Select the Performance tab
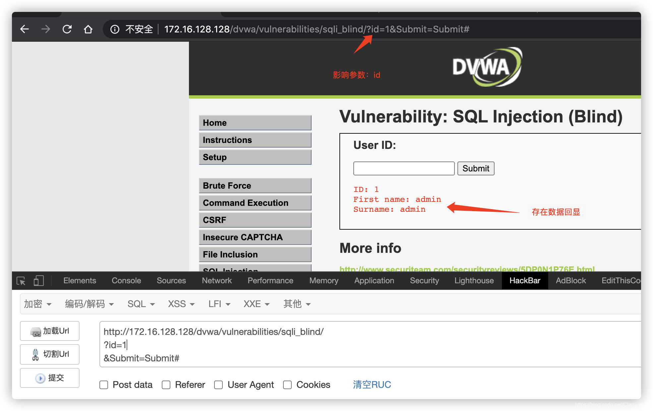Viewport: 653px width, 411px height. (x=270, y=281)
